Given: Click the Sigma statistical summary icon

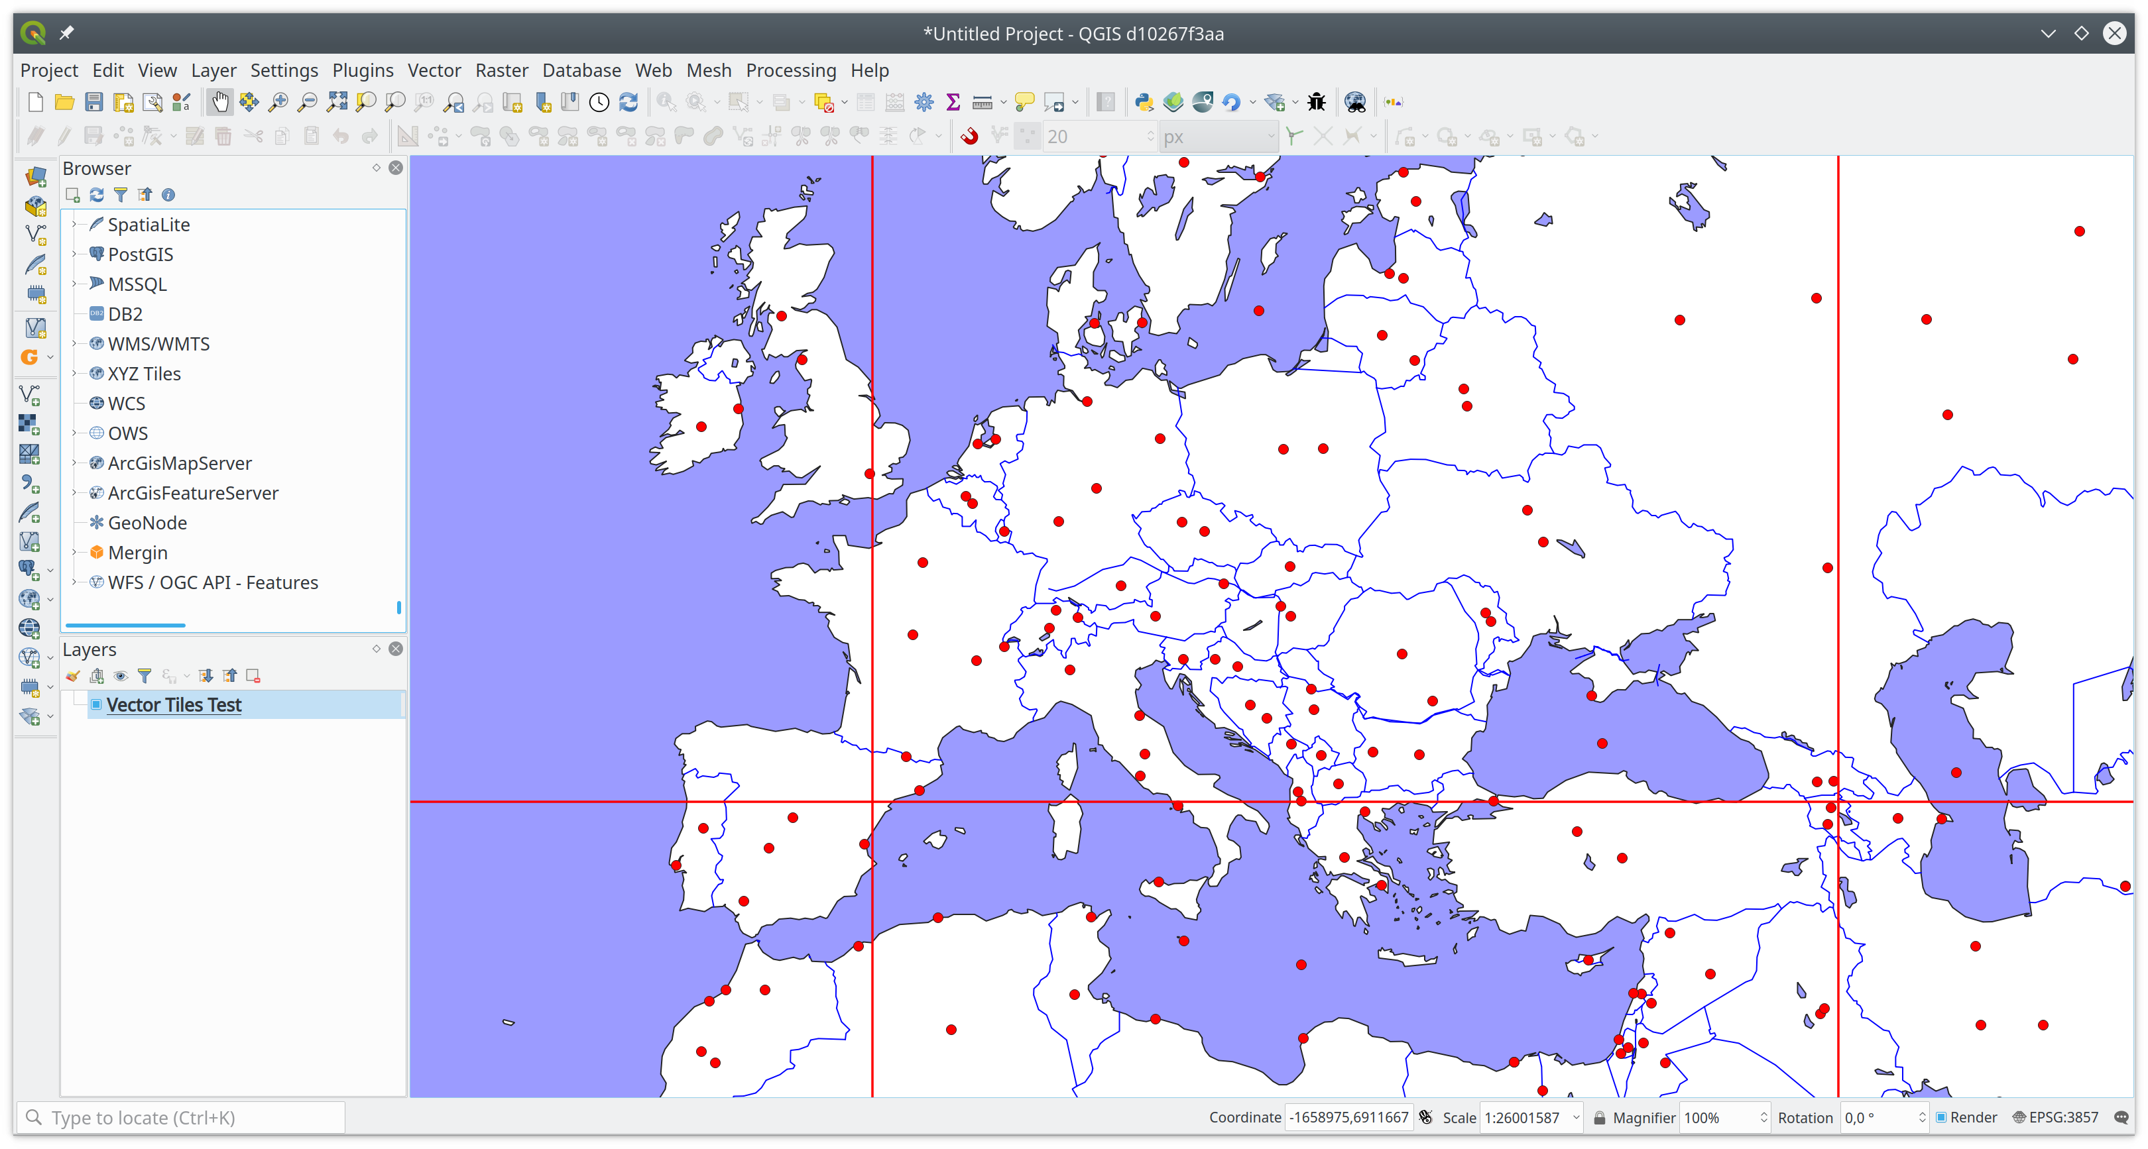Looking at the screenshot, I should (953, 103).
